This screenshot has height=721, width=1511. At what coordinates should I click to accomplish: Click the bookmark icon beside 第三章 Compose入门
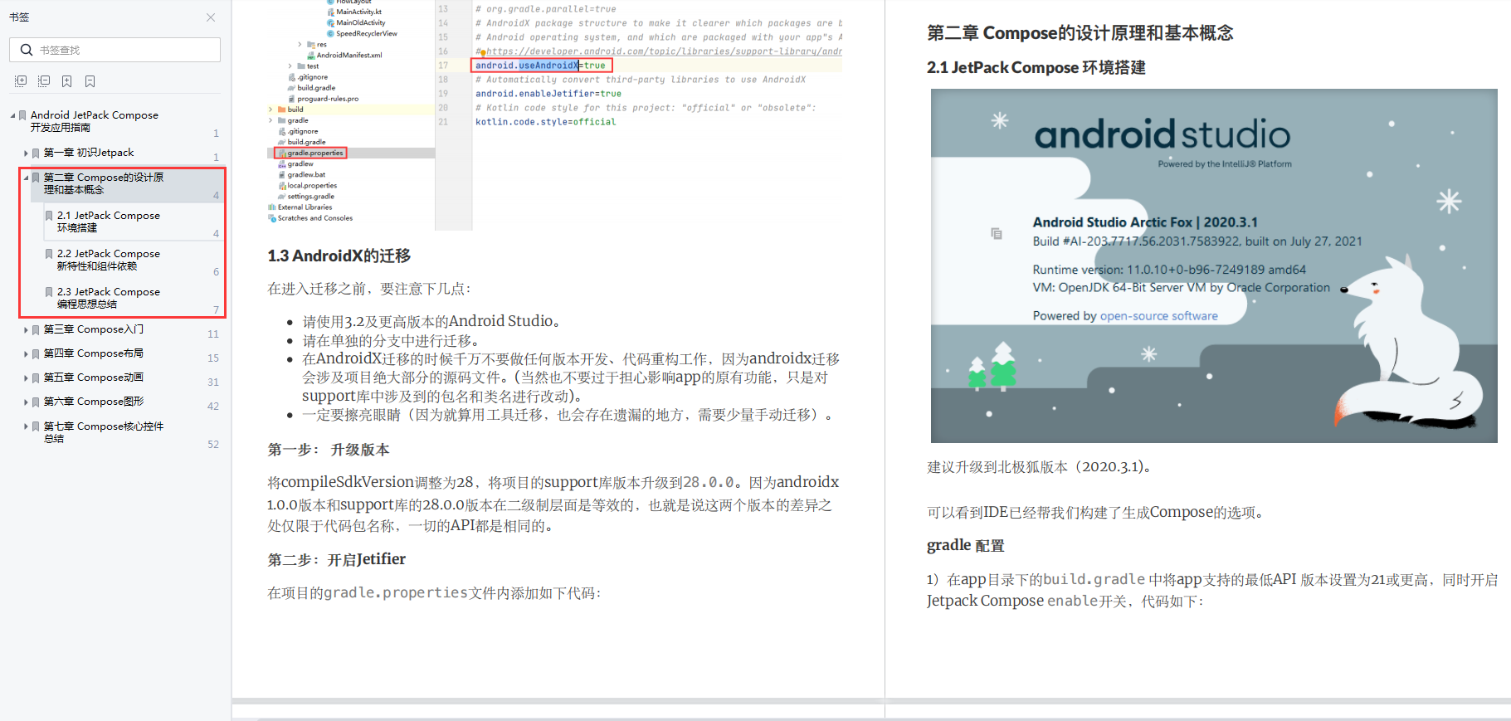(x=36, y=330)
